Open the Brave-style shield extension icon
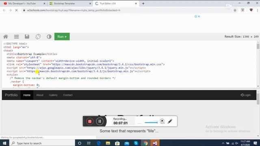The width and height of the screenshot is (260, 146). [x=251, y=10]
